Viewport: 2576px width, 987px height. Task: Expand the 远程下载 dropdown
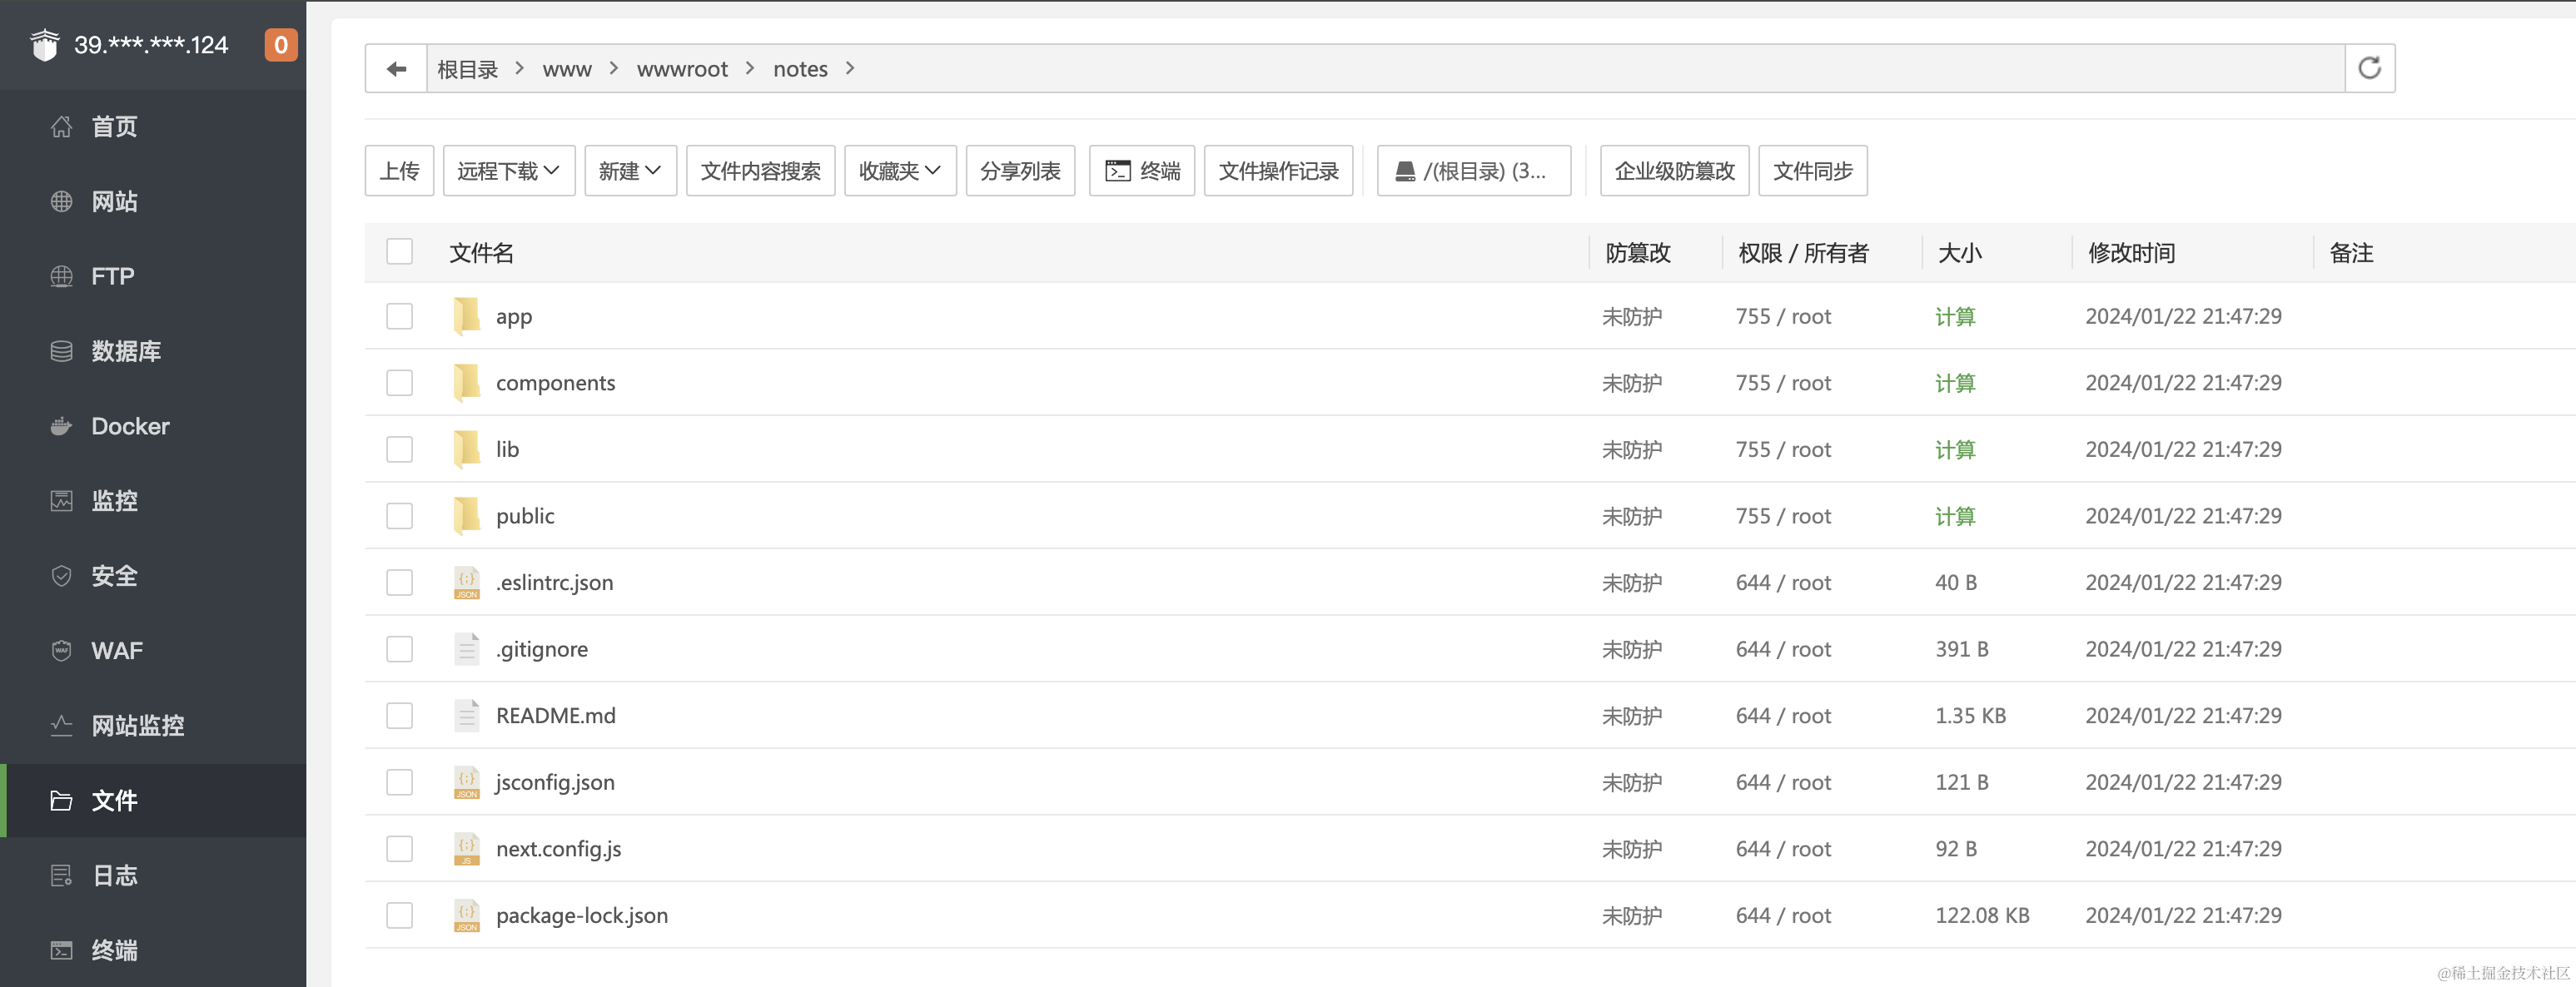[508, 171]
